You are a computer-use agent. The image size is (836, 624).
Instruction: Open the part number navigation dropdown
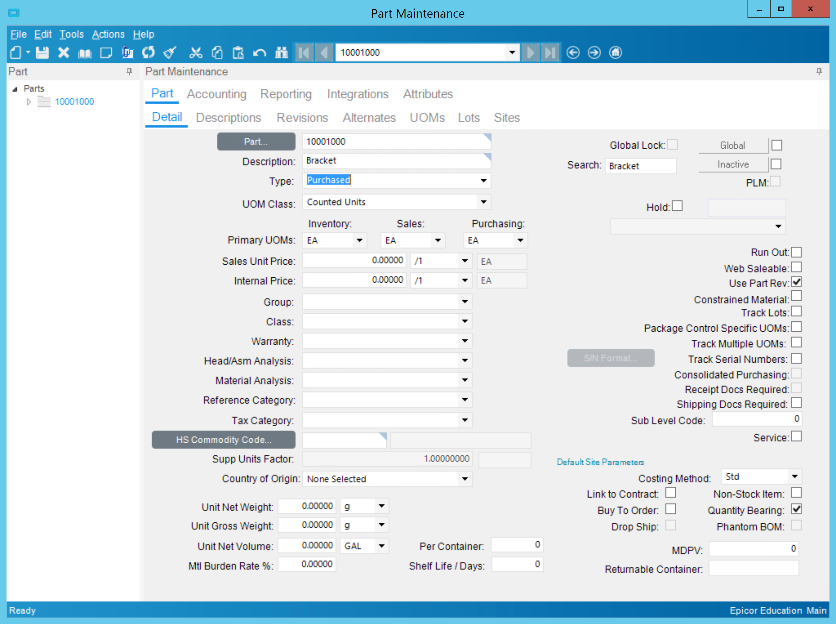coord(512,53)
